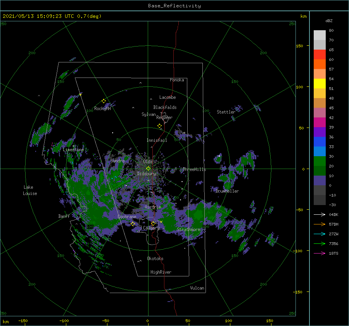Click the Innisfail label

157,140
